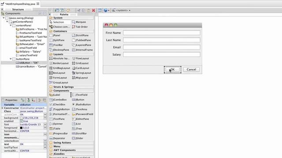The image size is (282, 158).
Task: Select cancelButton in component tree
Action: click(x=31, y=66)
